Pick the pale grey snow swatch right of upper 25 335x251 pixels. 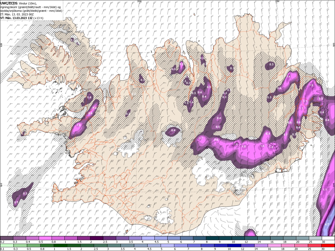point(315,238)
